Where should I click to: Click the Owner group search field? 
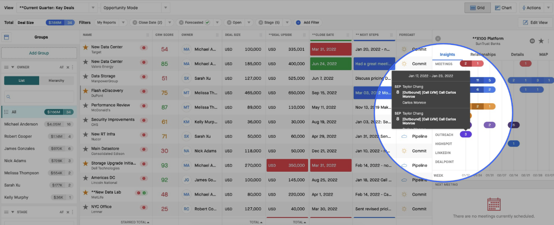pos(39,97)
